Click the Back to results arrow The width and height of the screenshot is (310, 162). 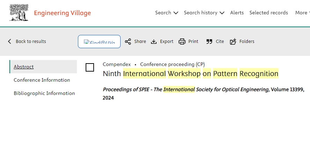point(10,42)
